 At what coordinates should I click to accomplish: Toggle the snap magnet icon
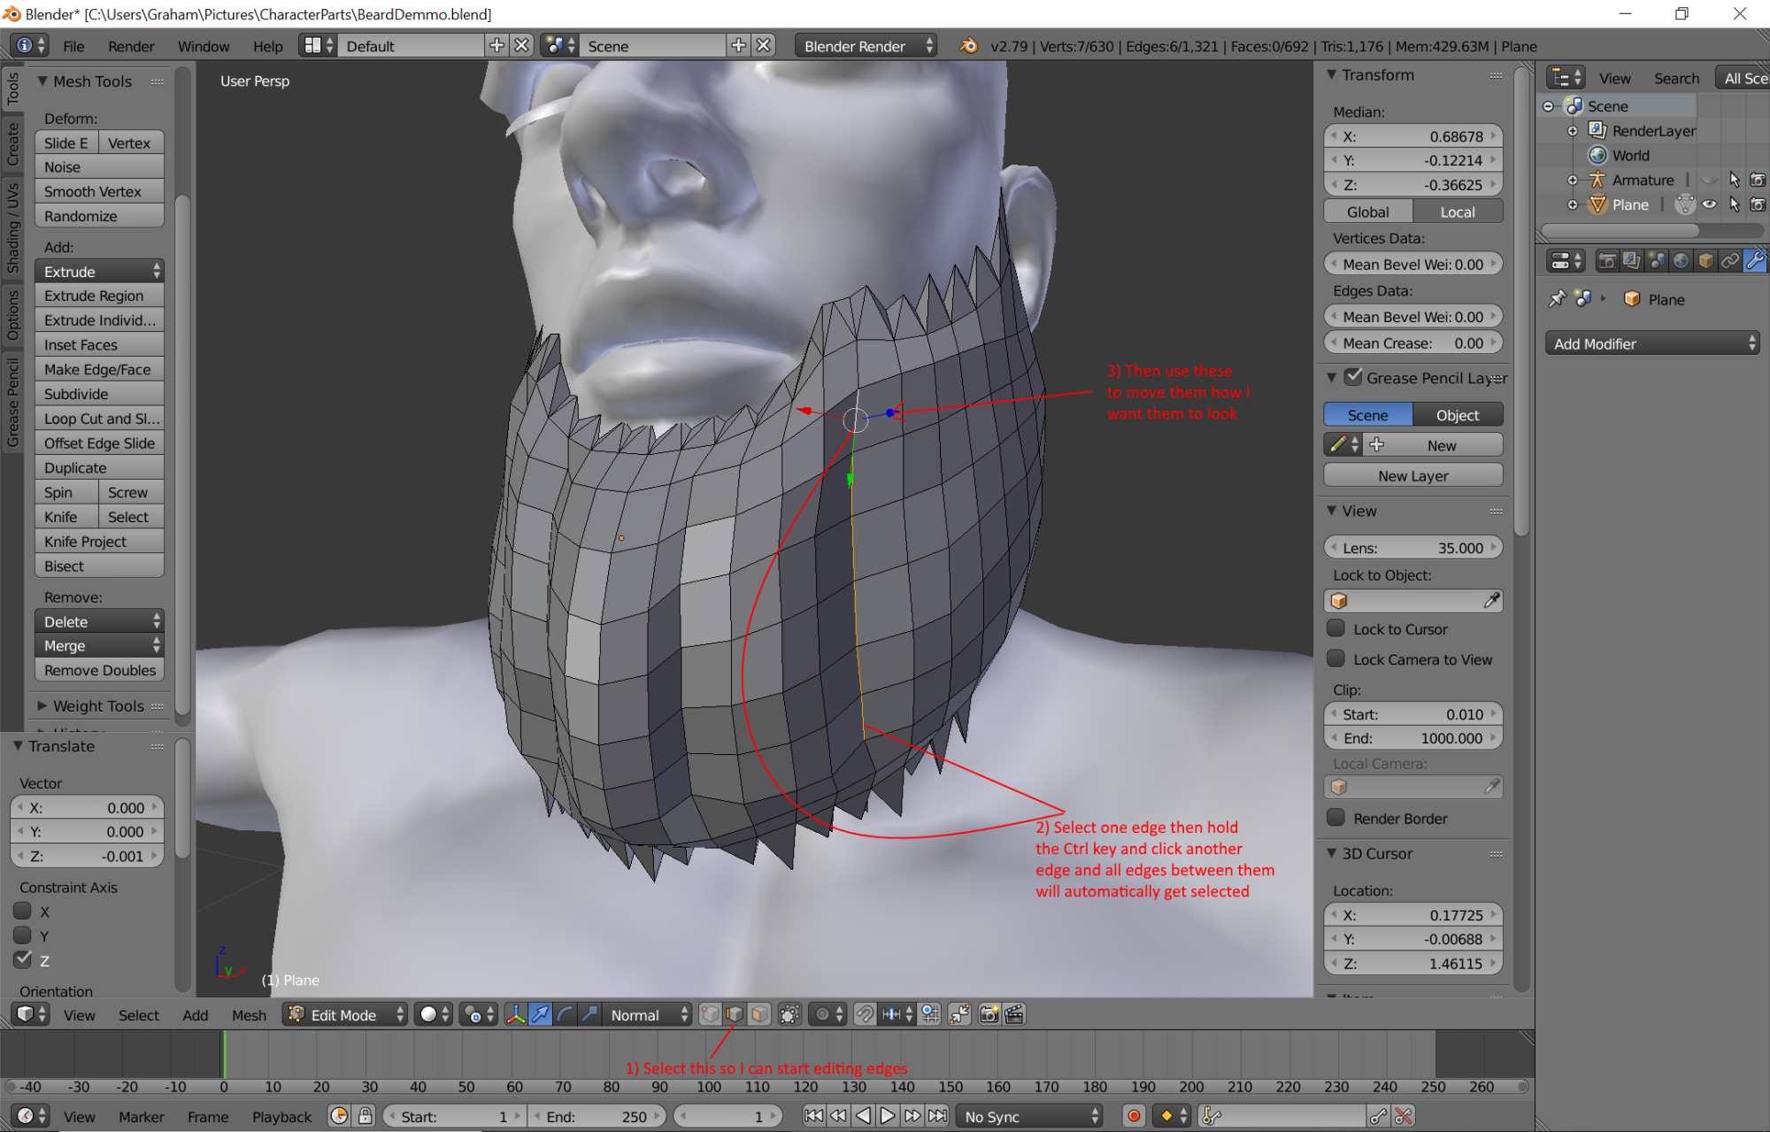coord(865,1014)
